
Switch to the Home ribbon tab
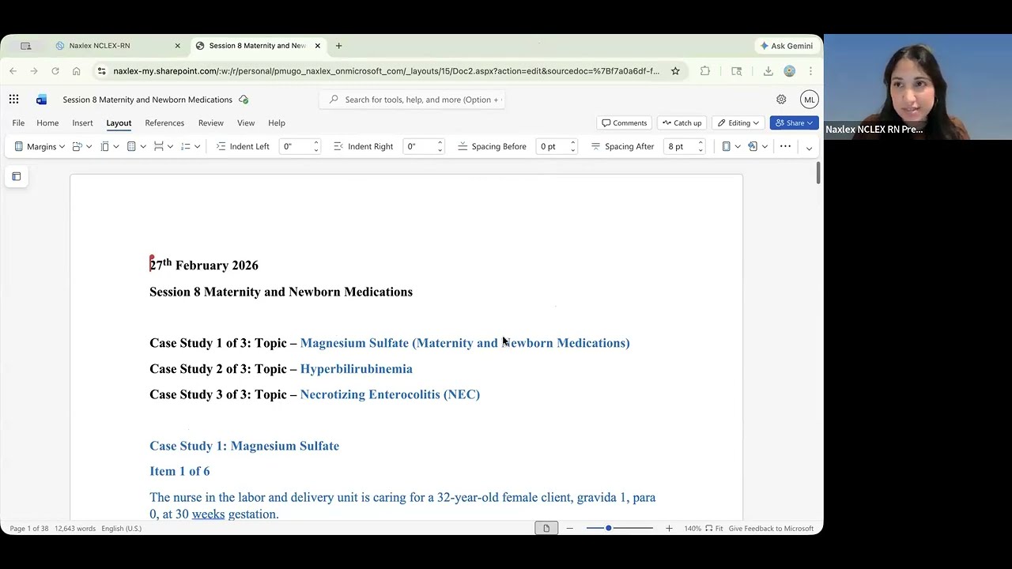click(47, 122)
